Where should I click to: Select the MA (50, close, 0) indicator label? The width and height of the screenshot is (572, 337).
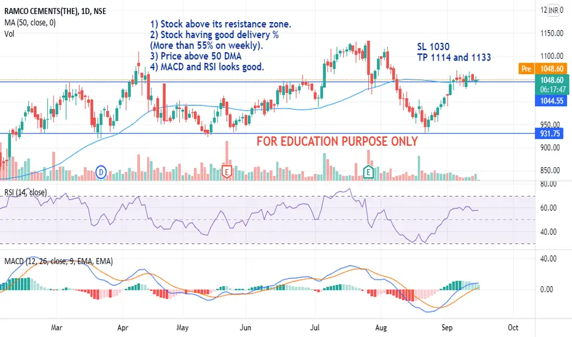[x=30, y=23]
